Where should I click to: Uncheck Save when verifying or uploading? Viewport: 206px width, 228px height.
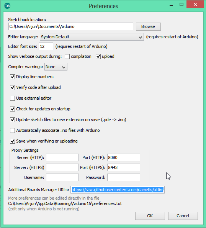(x=12, y=141)
